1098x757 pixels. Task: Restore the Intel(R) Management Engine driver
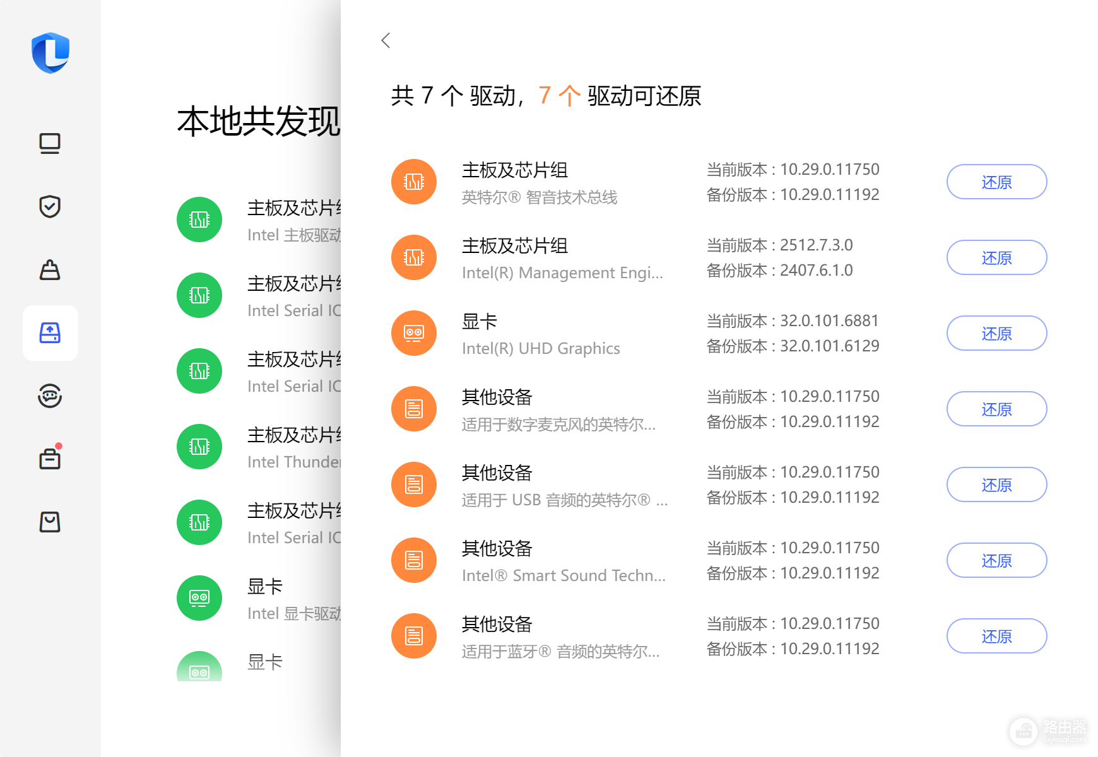(996, 257)
